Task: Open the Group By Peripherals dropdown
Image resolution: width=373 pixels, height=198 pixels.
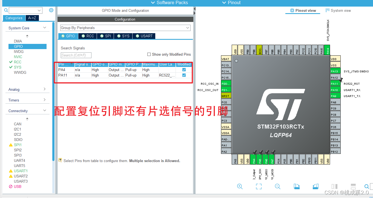Action: point(125,28)
